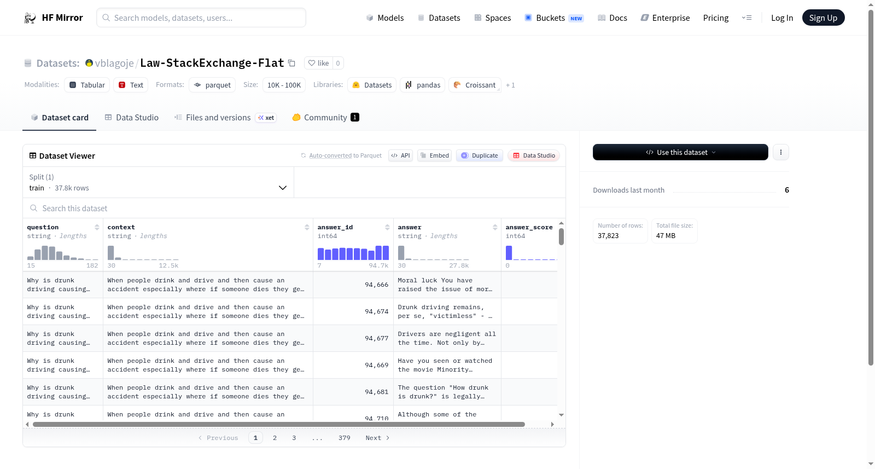Show the +1 more libraries
The height and width of the screenshot is (469, 875).
510,85
